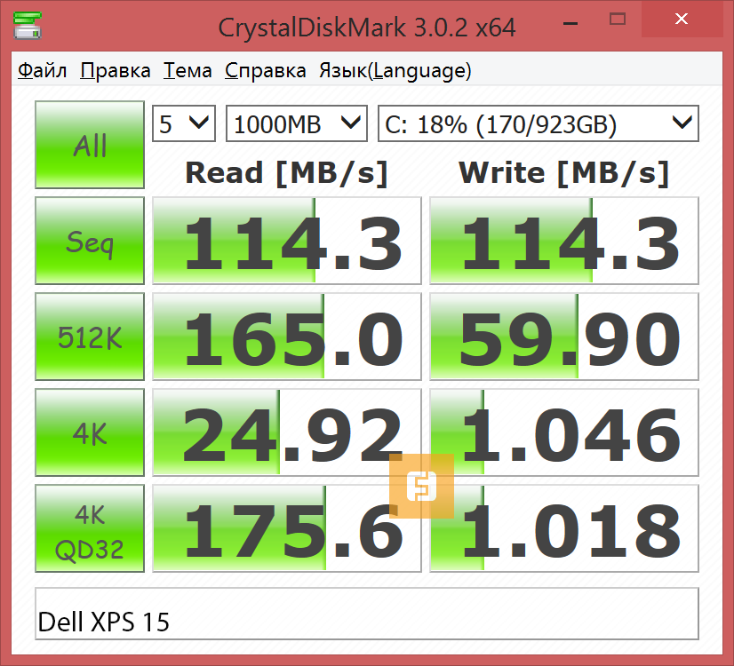
Task: Run the 4K random test
Action: 89,433
